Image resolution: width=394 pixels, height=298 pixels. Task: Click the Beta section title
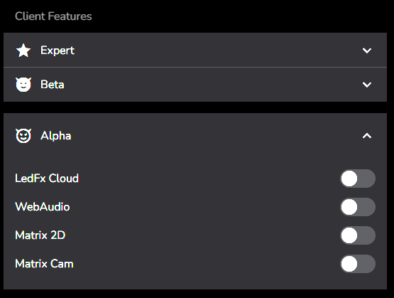[53, 85]
